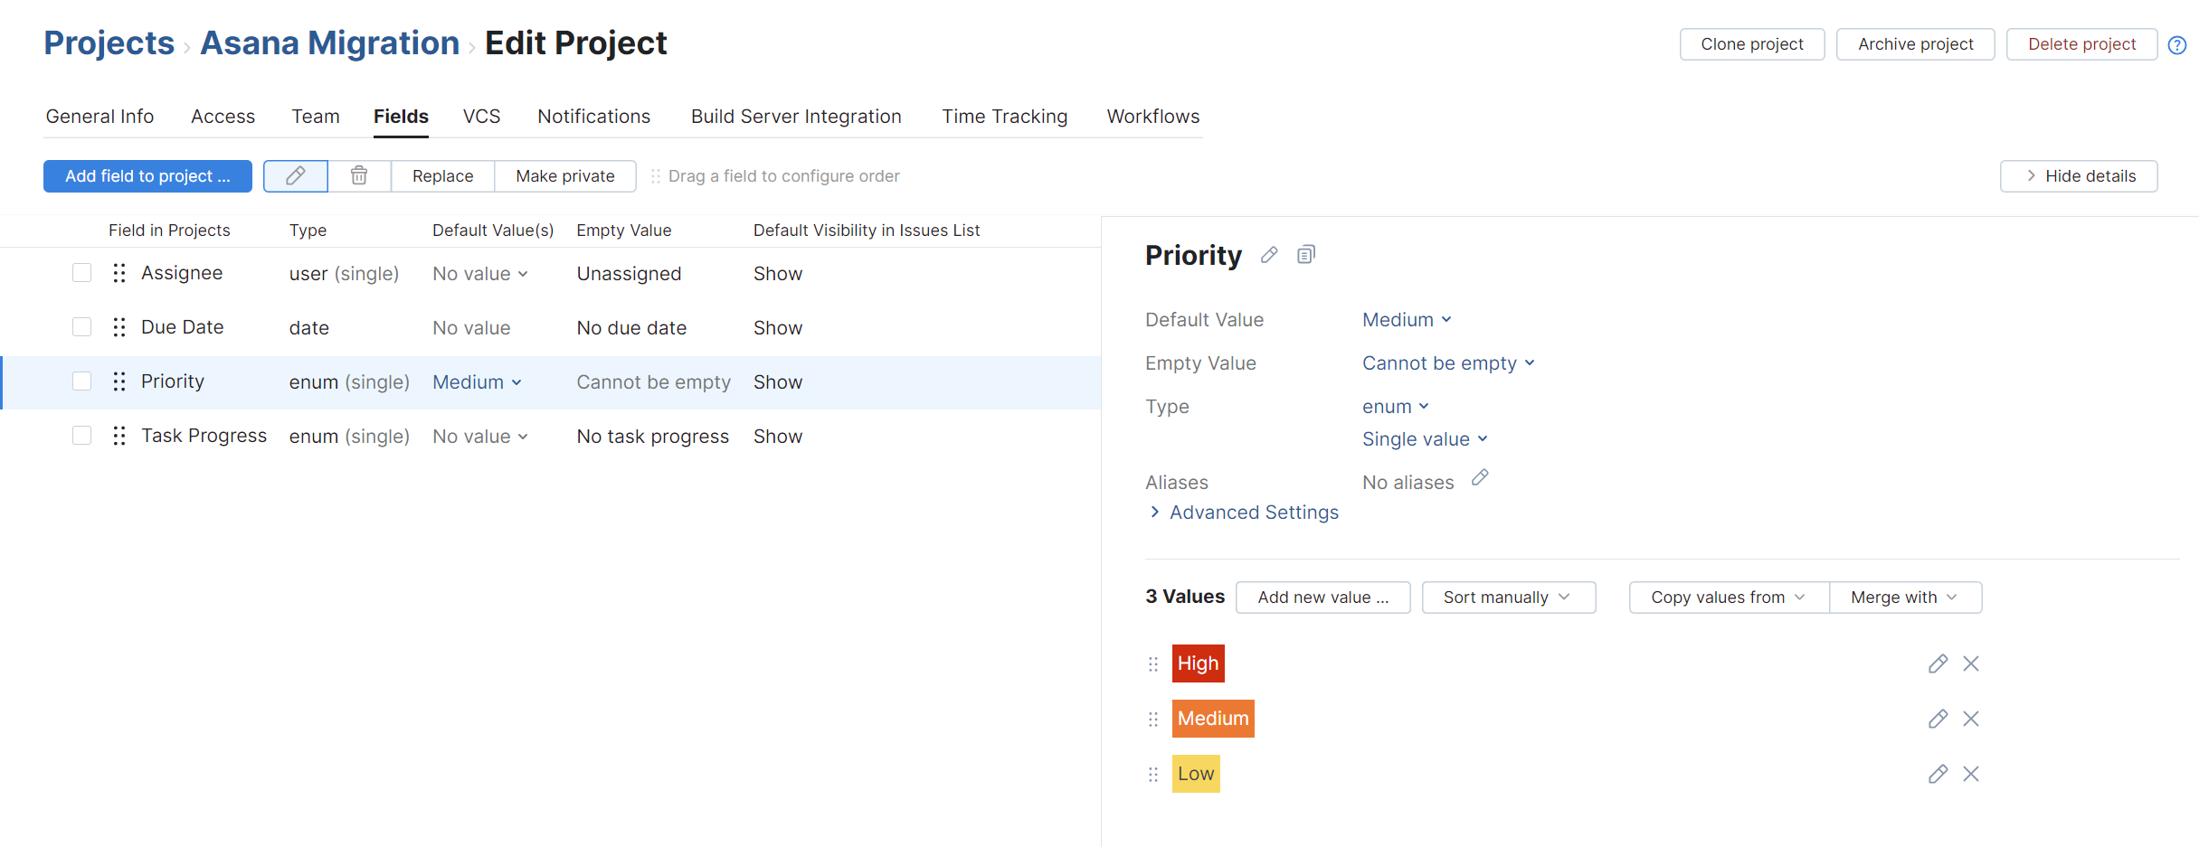Remove the Low value with X
The height and width of the screenshot is (847, 2199).
[x=1971, y=775]
